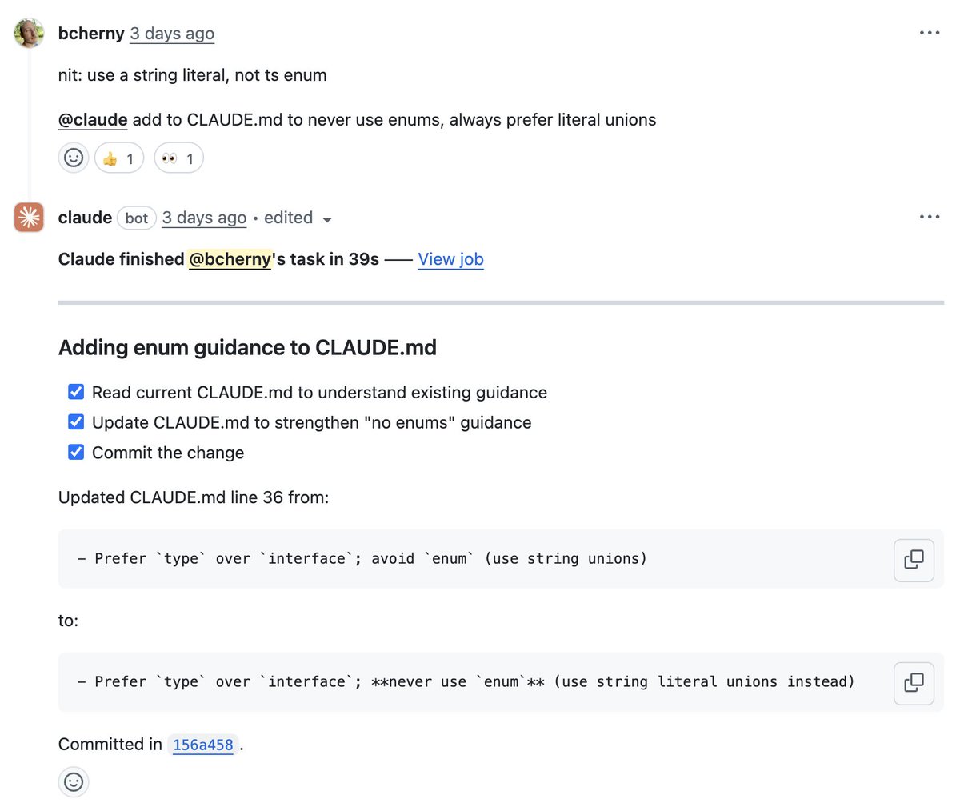960x811 pixels.
Task: Open the emoji picker under bcherny's comment
Action: [74, 158]
